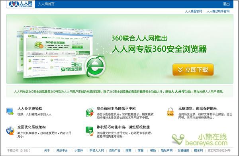Click the 千橡公司 © 2010 footer text
This screenshot has height=156, width=239.
click(19, 150)
